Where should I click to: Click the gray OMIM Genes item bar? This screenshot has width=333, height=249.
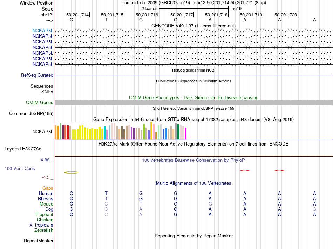(193, 102)
